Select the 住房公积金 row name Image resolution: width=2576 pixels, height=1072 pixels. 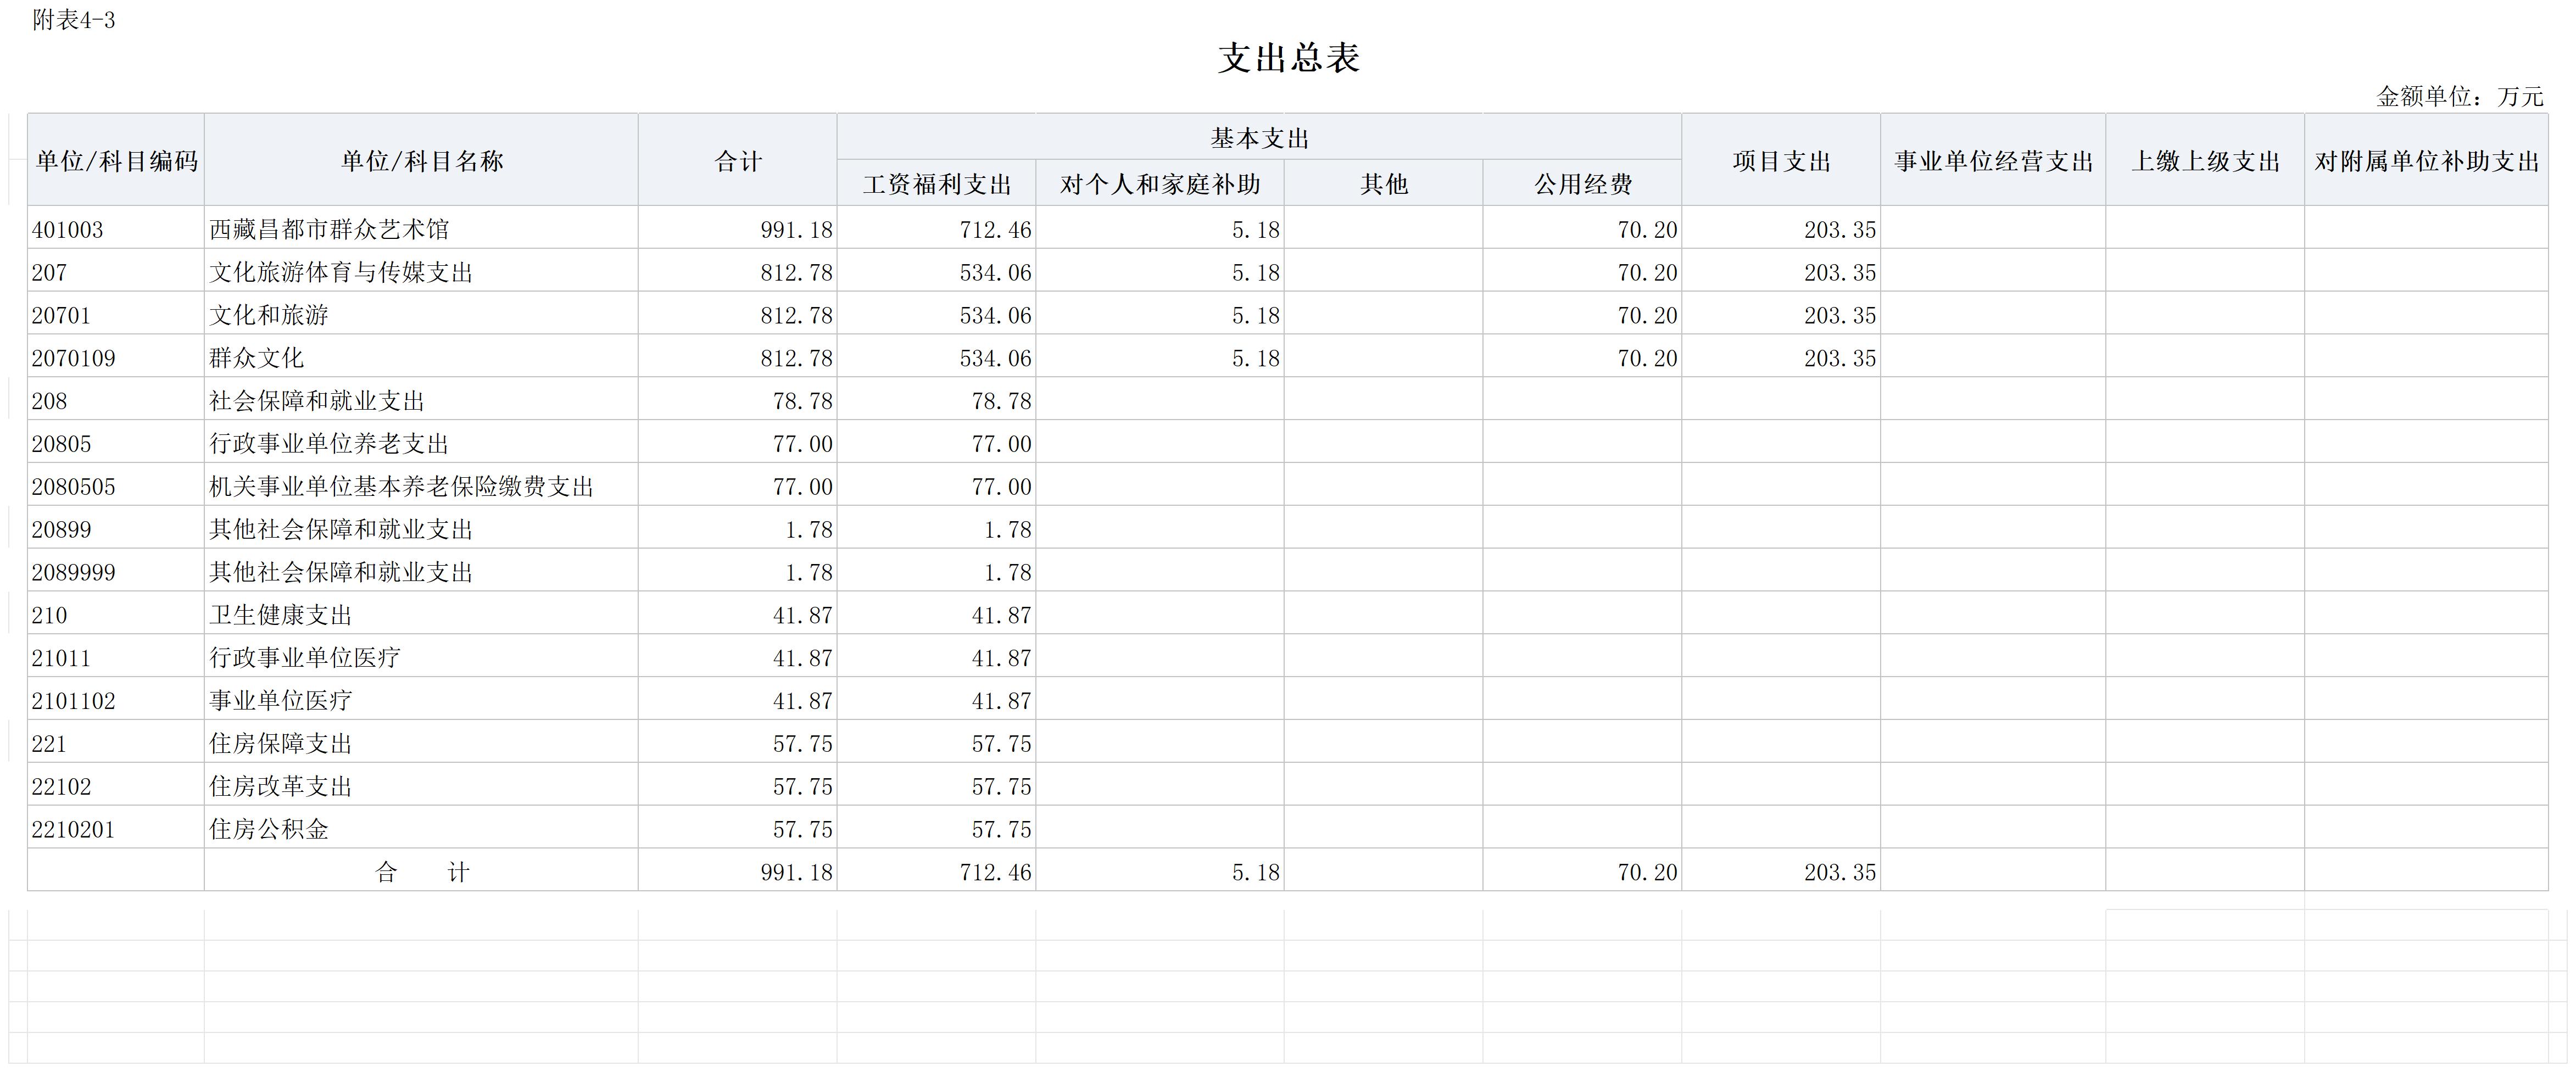269,829
